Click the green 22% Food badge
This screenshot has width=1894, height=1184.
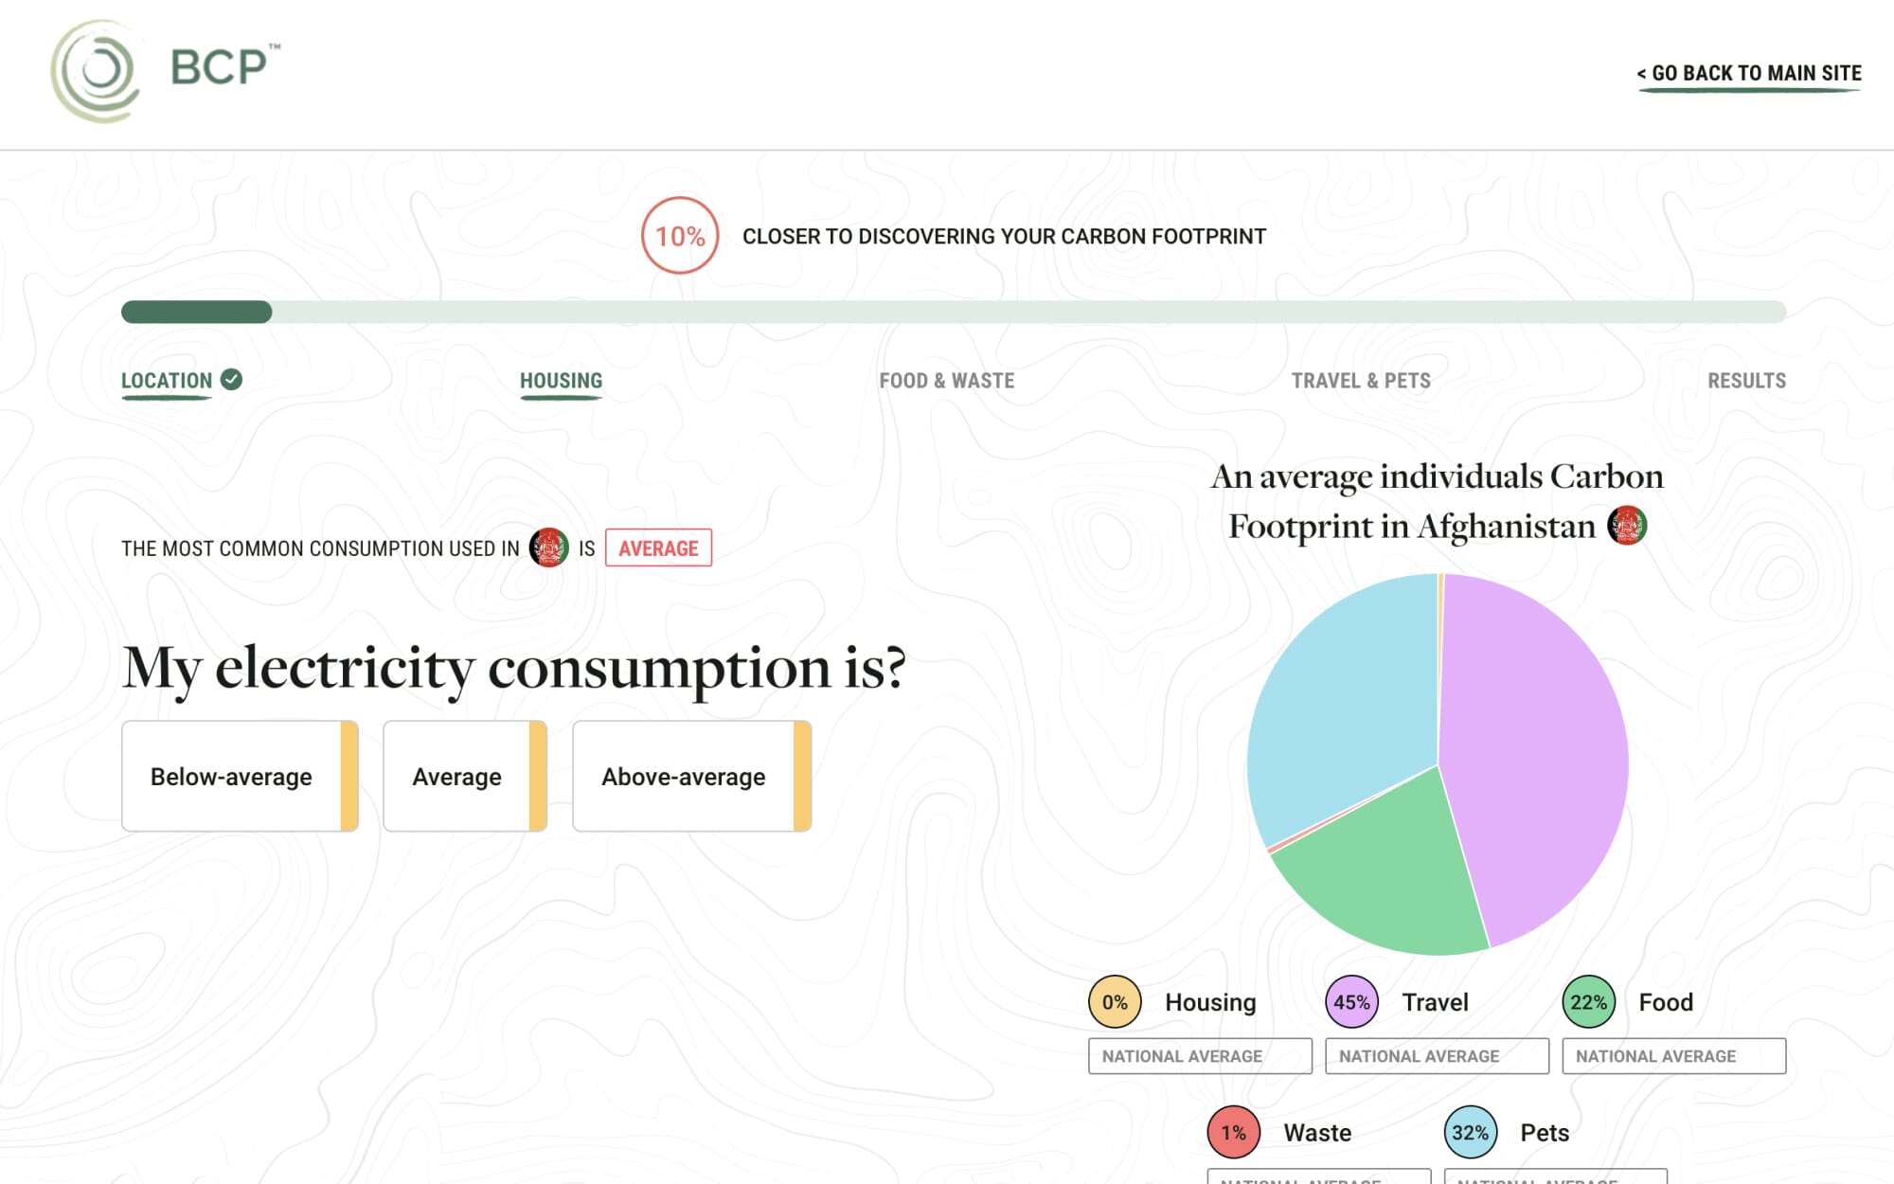click(x=1588, y=1002)
